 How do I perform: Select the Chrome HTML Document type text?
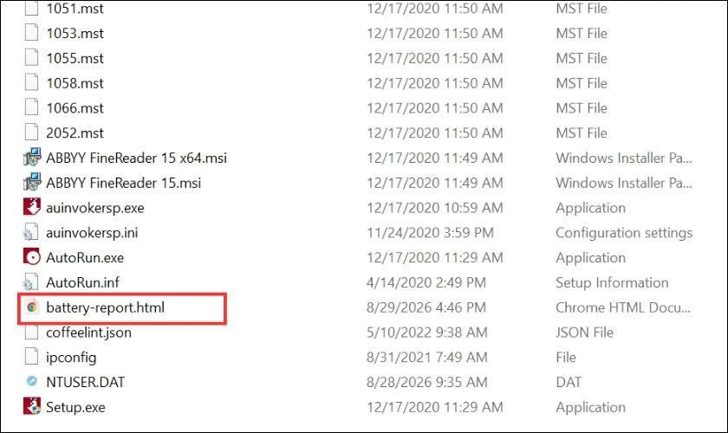[623, 307]
